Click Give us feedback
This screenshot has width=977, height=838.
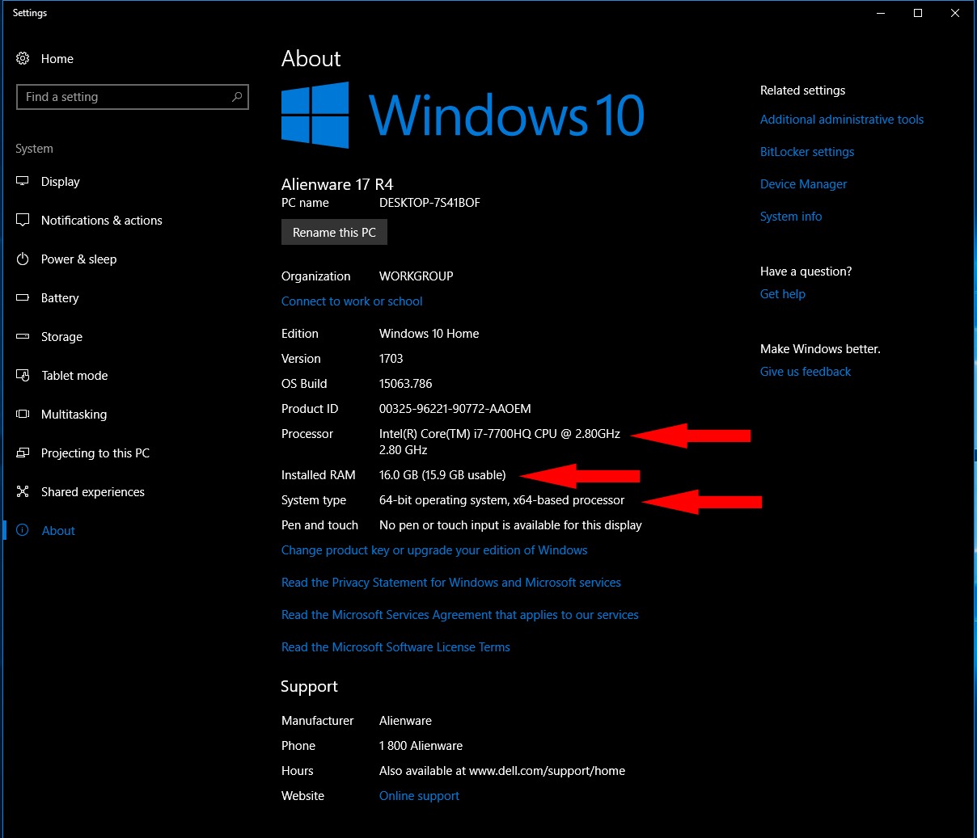coord(805,371)
